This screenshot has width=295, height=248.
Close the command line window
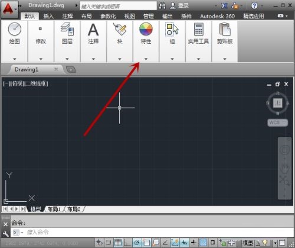click(5, 224)
